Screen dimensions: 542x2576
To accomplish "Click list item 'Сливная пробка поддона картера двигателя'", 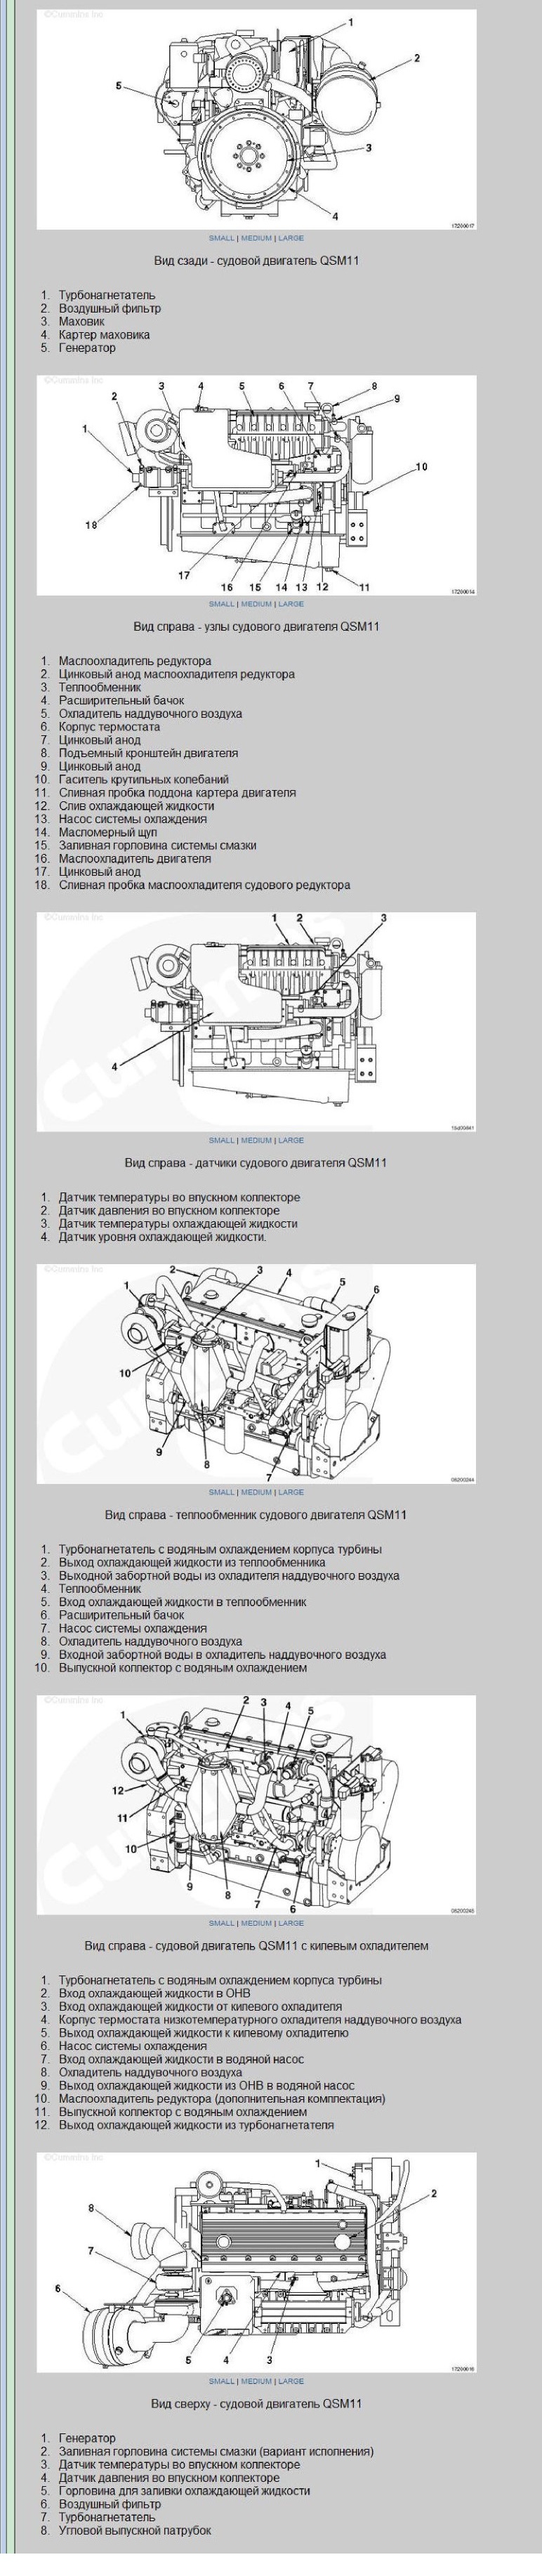I will pyautogui.click(x=177, y=792).
